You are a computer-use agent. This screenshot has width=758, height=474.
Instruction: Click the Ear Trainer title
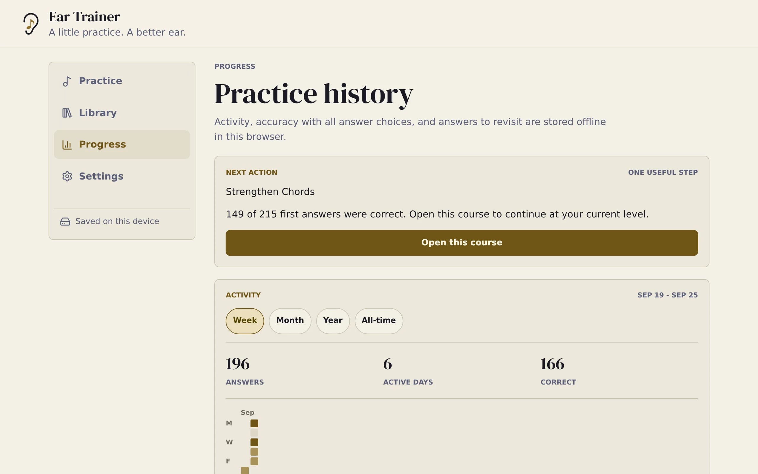pyautogui.click(x=84, y=17)
